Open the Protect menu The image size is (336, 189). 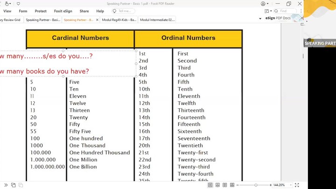[x=41, y=11]
